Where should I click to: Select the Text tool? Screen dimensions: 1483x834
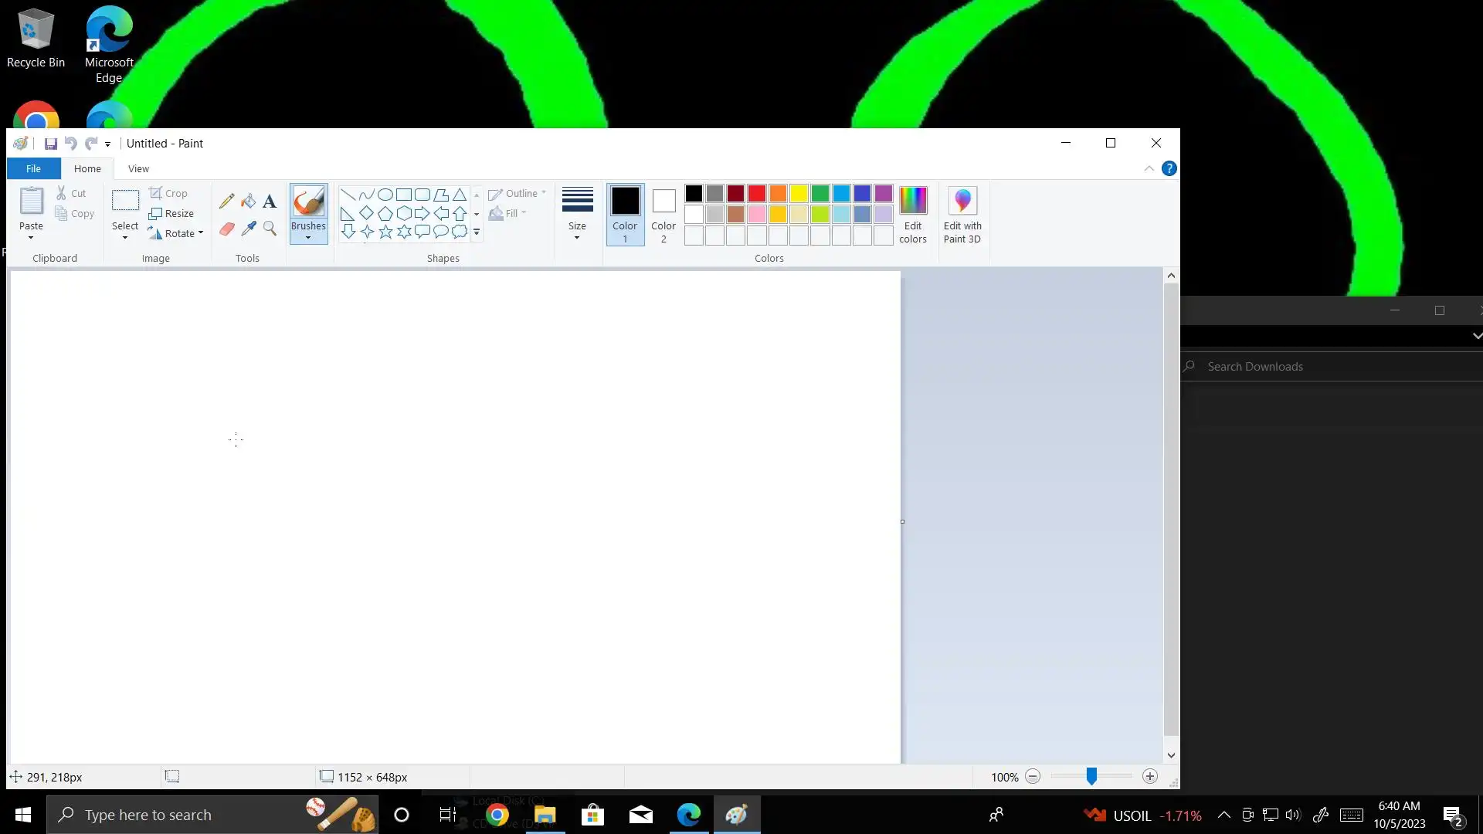pos(270,202)
